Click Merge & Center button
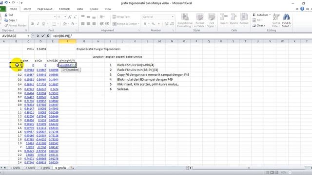The height and width of the screenshot is (175, 312). pos(125,24)
